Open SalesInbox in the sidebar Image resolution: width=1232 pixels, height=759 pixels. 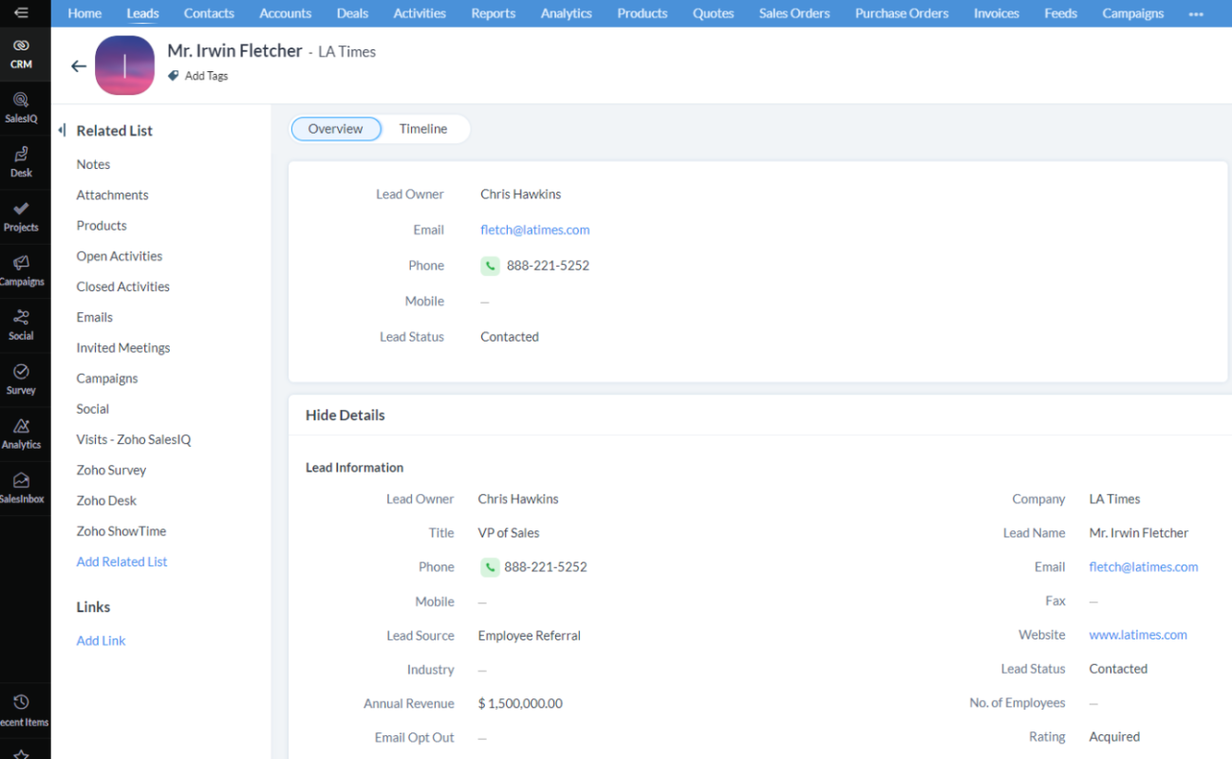point(21,487)
